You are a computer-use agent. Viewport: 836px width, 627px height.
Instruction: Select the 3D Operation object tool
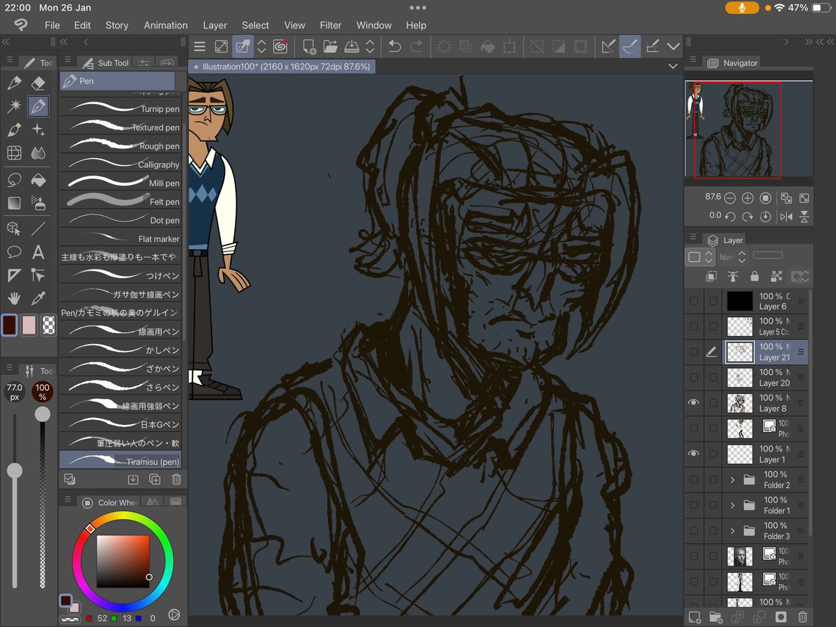coord(14,229)
